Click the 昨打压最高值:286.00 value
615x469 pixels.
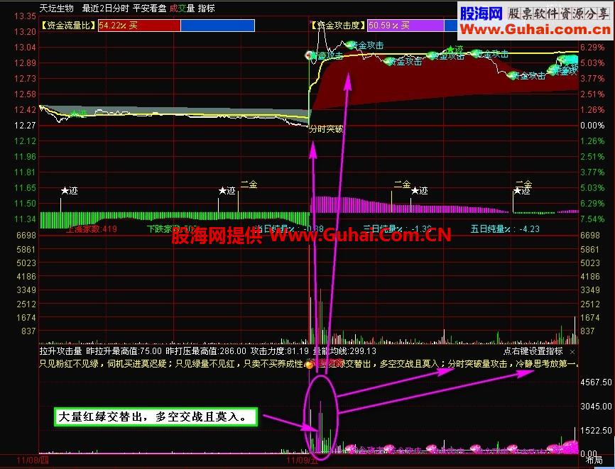tap(207, 351)
